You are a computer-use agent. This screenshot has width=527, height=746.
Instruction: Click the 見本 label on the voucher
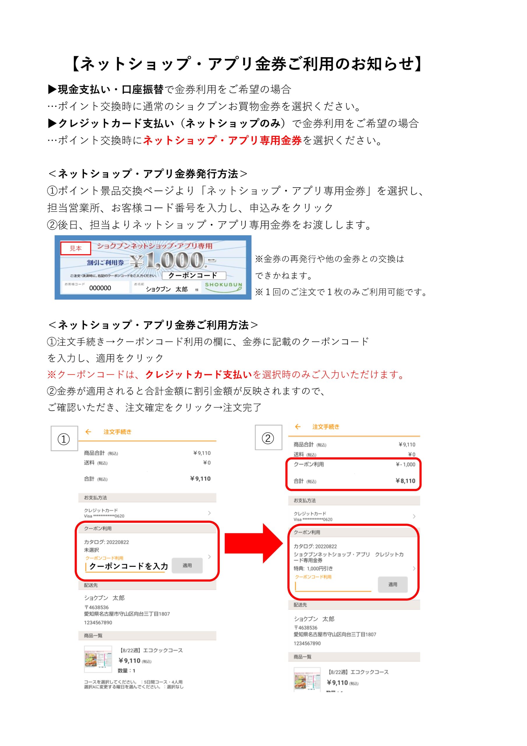point(76,248)
